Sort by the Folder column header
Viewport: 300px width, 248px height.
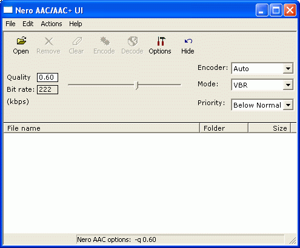[x=224, y=128]
